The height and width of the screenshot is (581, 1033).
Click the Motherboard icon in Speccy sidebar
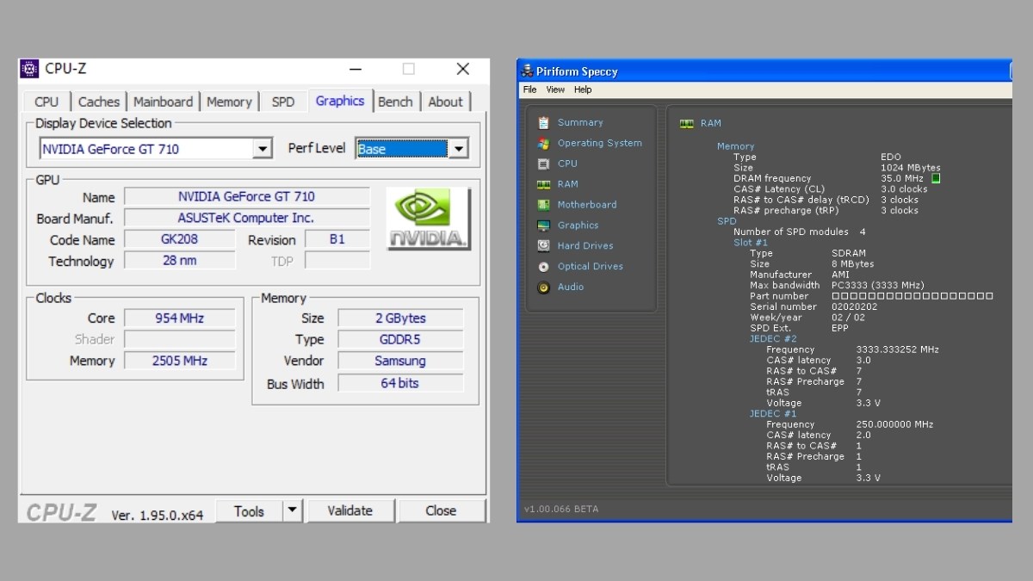[x=543, y=205]
